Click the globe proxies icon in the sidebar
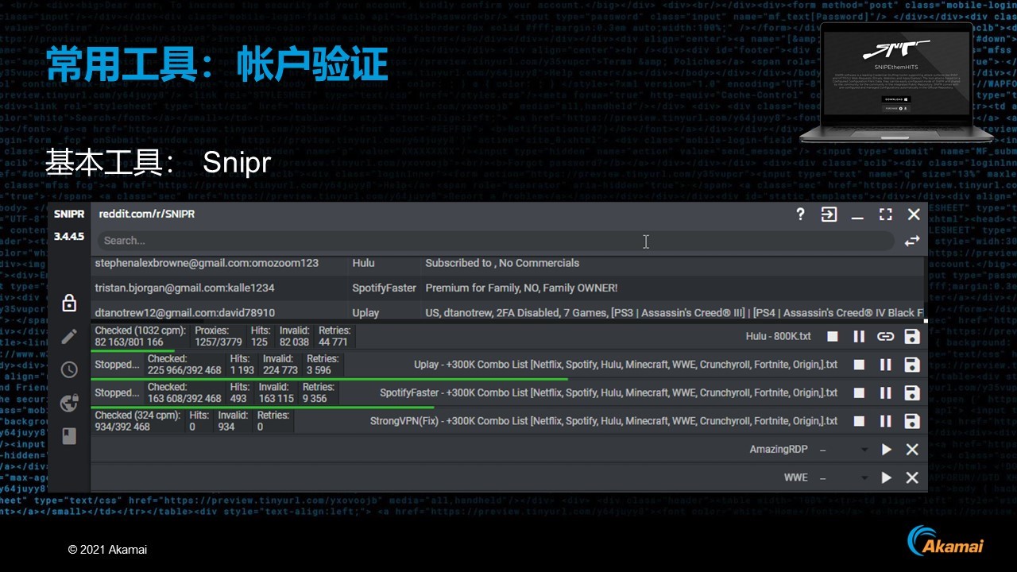 pos(69,403)
